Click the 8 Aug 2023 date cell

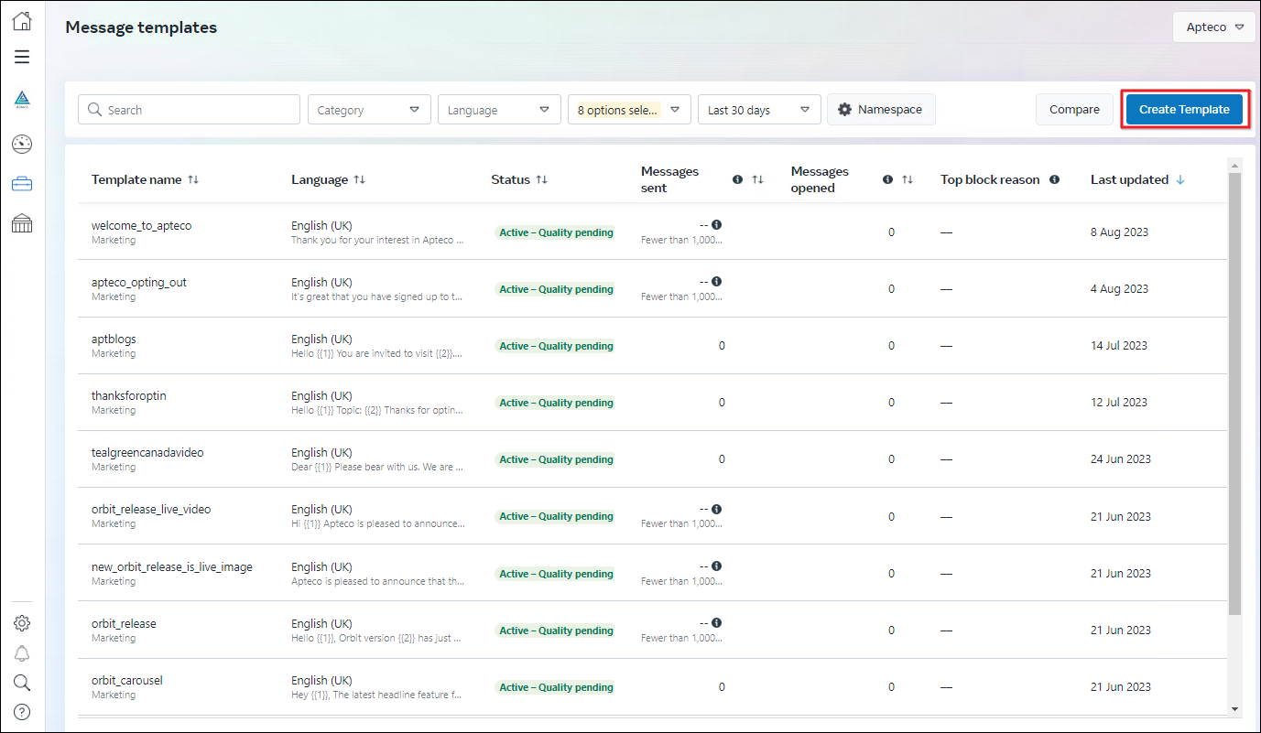pyautogui.click(x=1119, y=232)
